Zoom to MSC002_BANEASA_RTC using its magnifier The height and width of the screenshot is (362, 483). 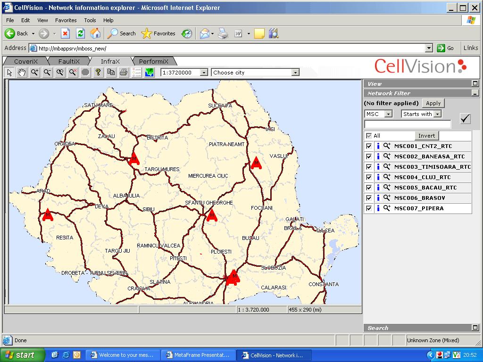[387, 156]
